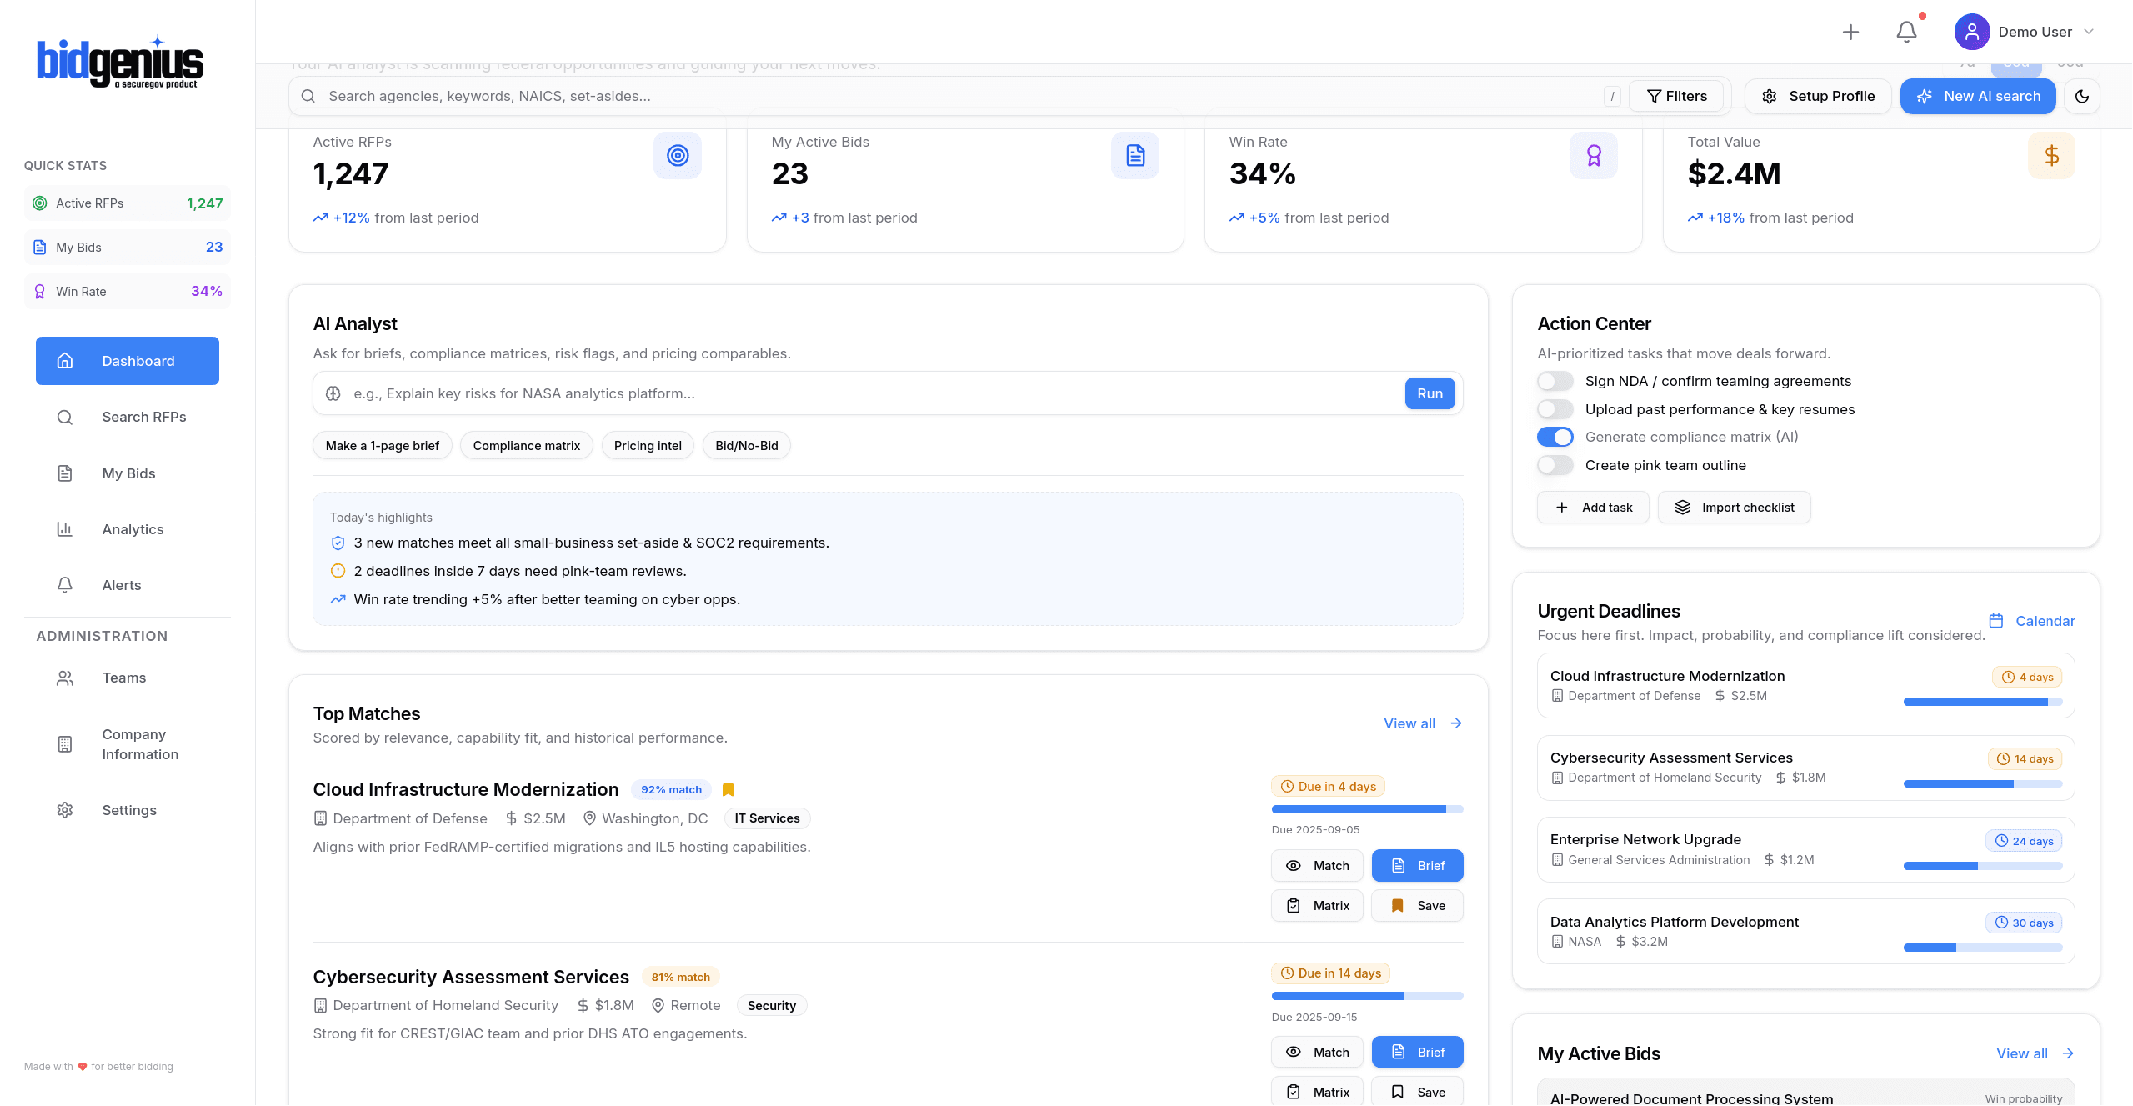The height and width of the screenshot is (1106, 2133).
Task: Open the Teams section icon in sidebar
Action: 65,678
